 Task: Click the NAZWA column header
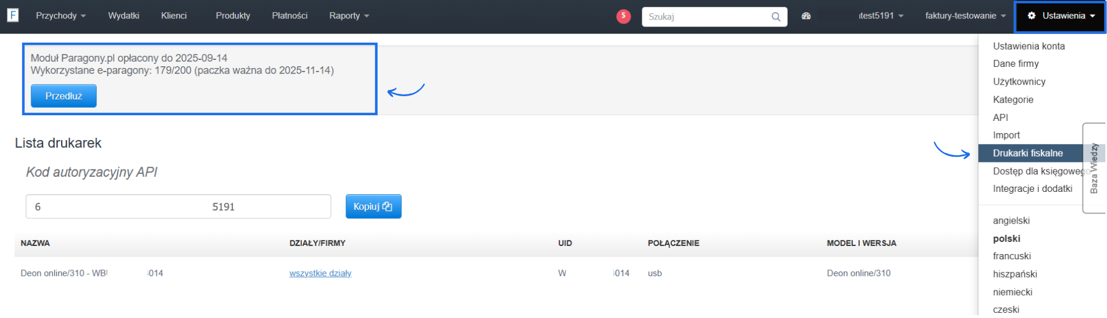35,243
